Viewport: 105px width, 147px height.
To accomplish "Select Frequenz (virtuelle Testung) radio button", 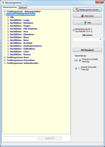I will [80, 60].
